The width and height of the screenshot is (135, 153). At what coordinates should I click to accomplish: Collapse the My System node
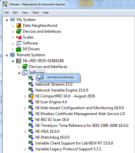click(7, 20)
